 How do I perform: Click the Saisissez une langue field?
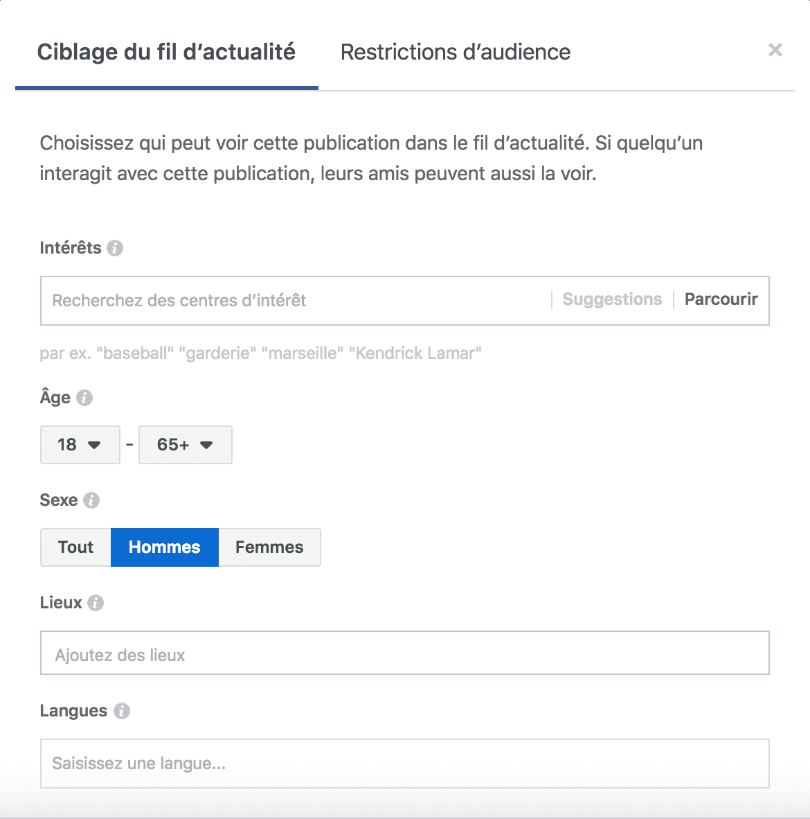(x=404, y=764)
